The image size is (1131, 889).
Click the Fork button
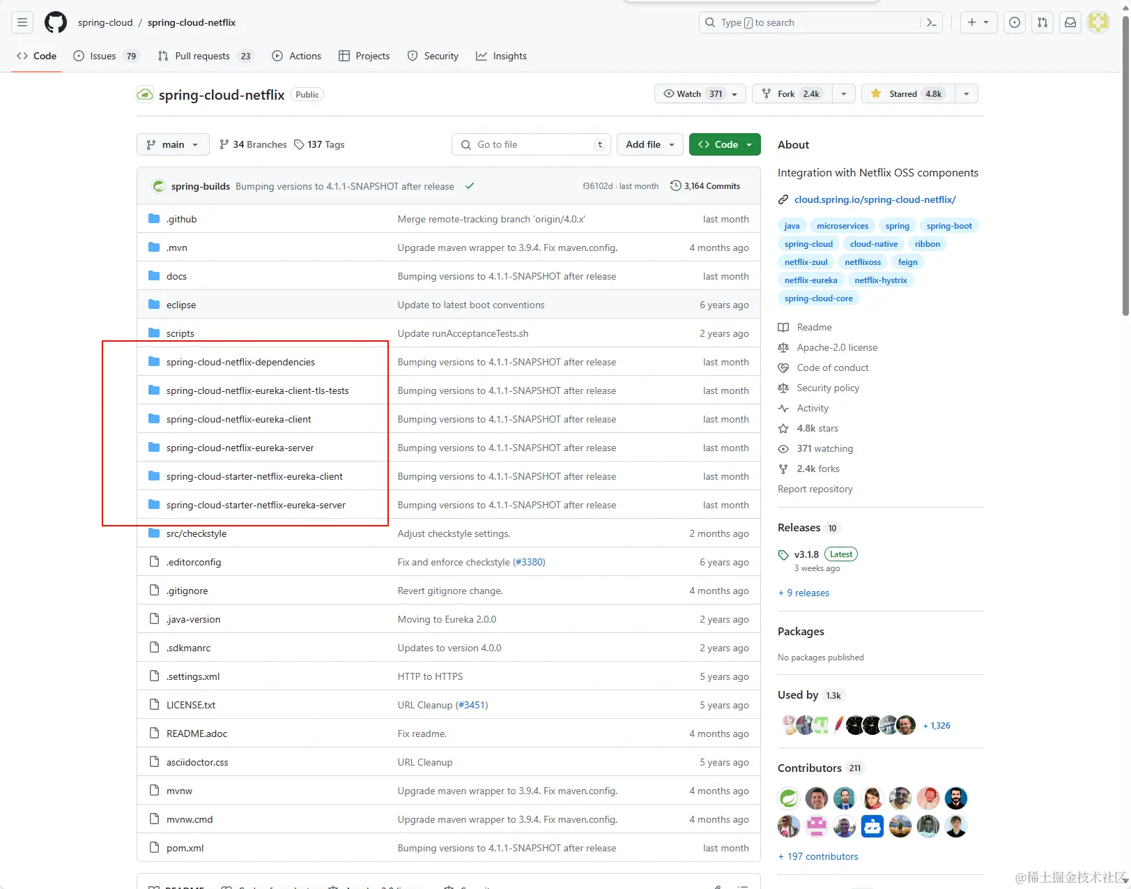(x=792, y=93)
